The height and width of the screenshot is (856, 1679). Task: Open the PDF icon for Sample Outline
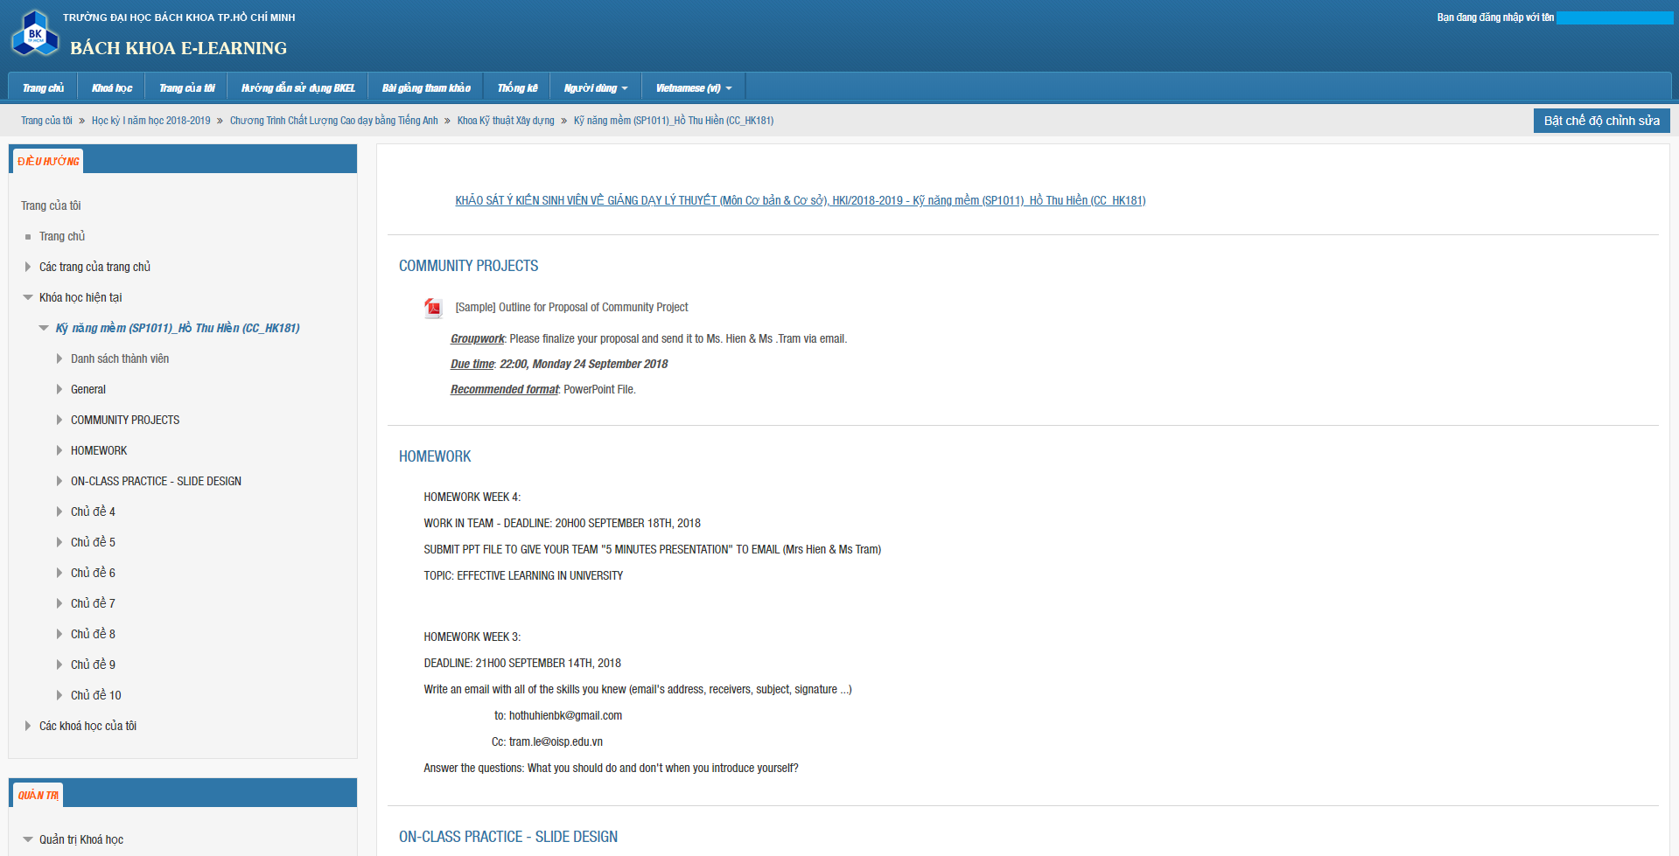433,308
